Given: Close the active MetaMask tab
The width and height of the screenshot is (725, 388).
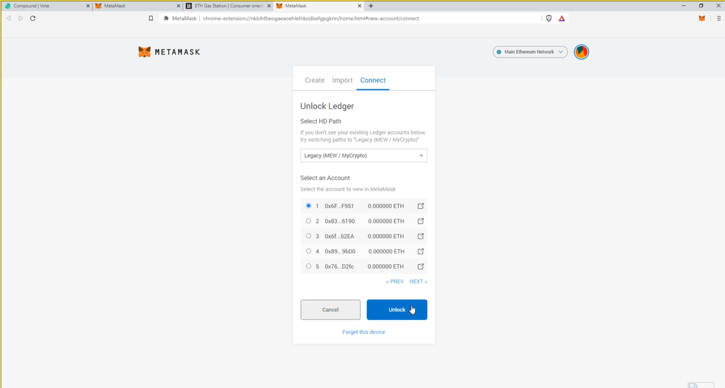Looking at the screenshot, I should click(x=359, y=6).
